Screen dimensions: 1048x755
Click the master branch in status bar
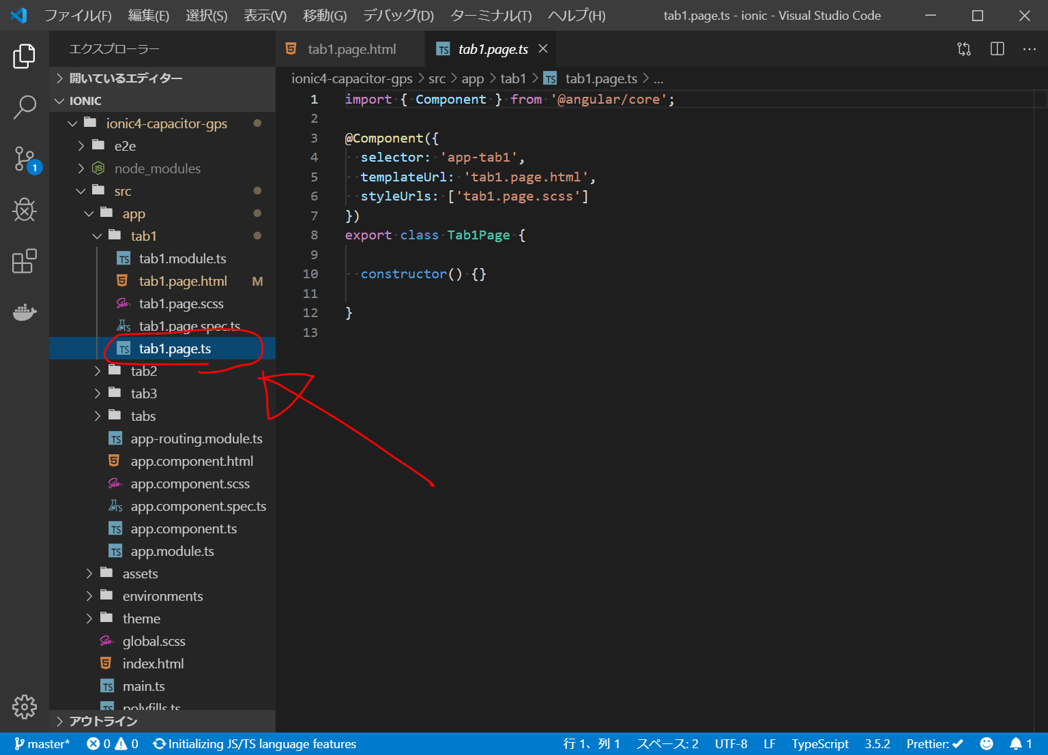[x=42, y=743]
